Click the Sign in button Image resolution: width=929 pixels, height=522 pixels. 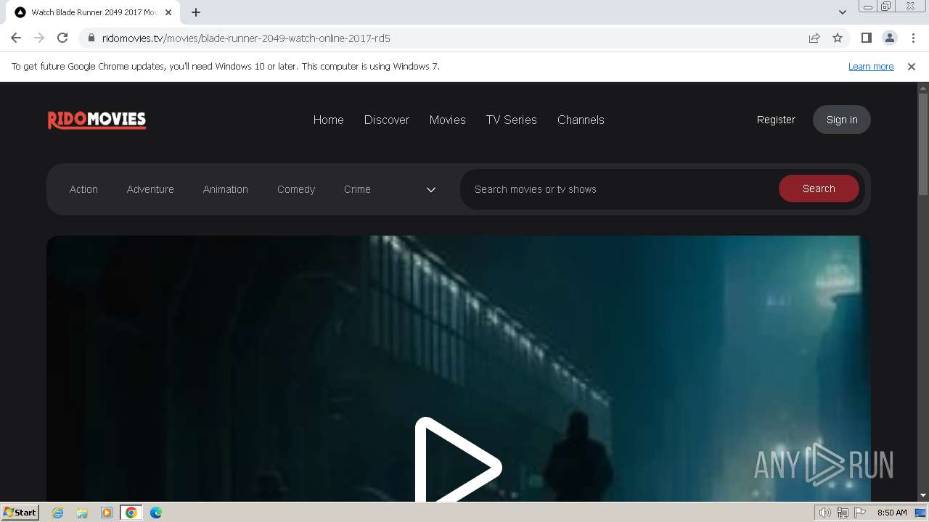click(842, 120)
